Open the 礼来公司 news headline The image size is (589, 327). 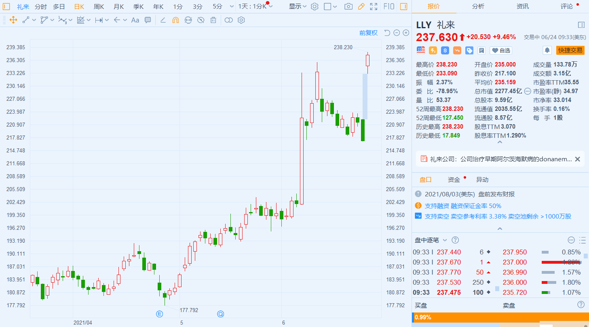(501, 159)
